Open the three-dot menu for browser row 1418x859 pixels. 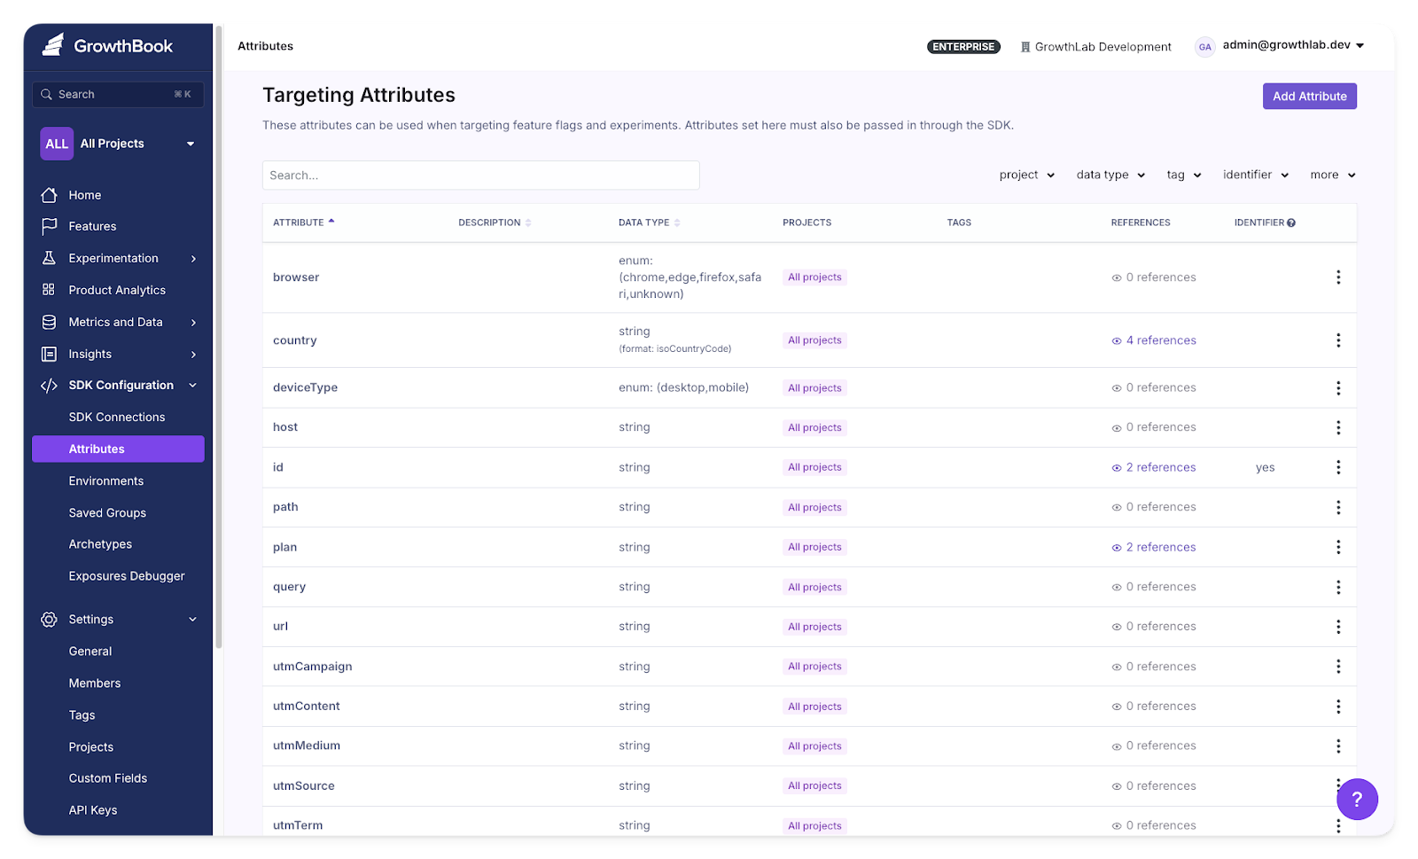tap(1337, 277)
